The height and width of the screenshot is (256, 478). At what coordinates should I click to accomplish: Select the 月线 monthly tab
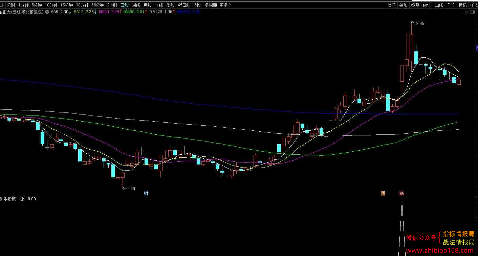coord(148,5)
